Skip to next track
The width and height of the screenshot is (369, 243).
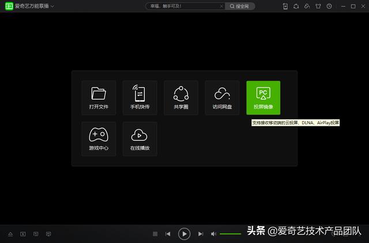click(201, 234)
